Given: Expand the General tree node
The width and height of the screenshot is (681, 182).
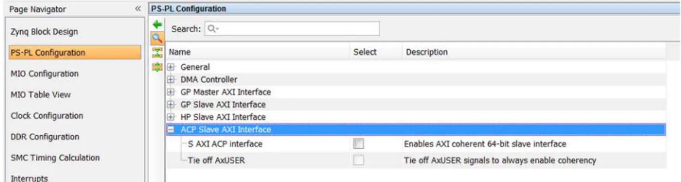Looking at the screenshot, I should tap(171, 67).
